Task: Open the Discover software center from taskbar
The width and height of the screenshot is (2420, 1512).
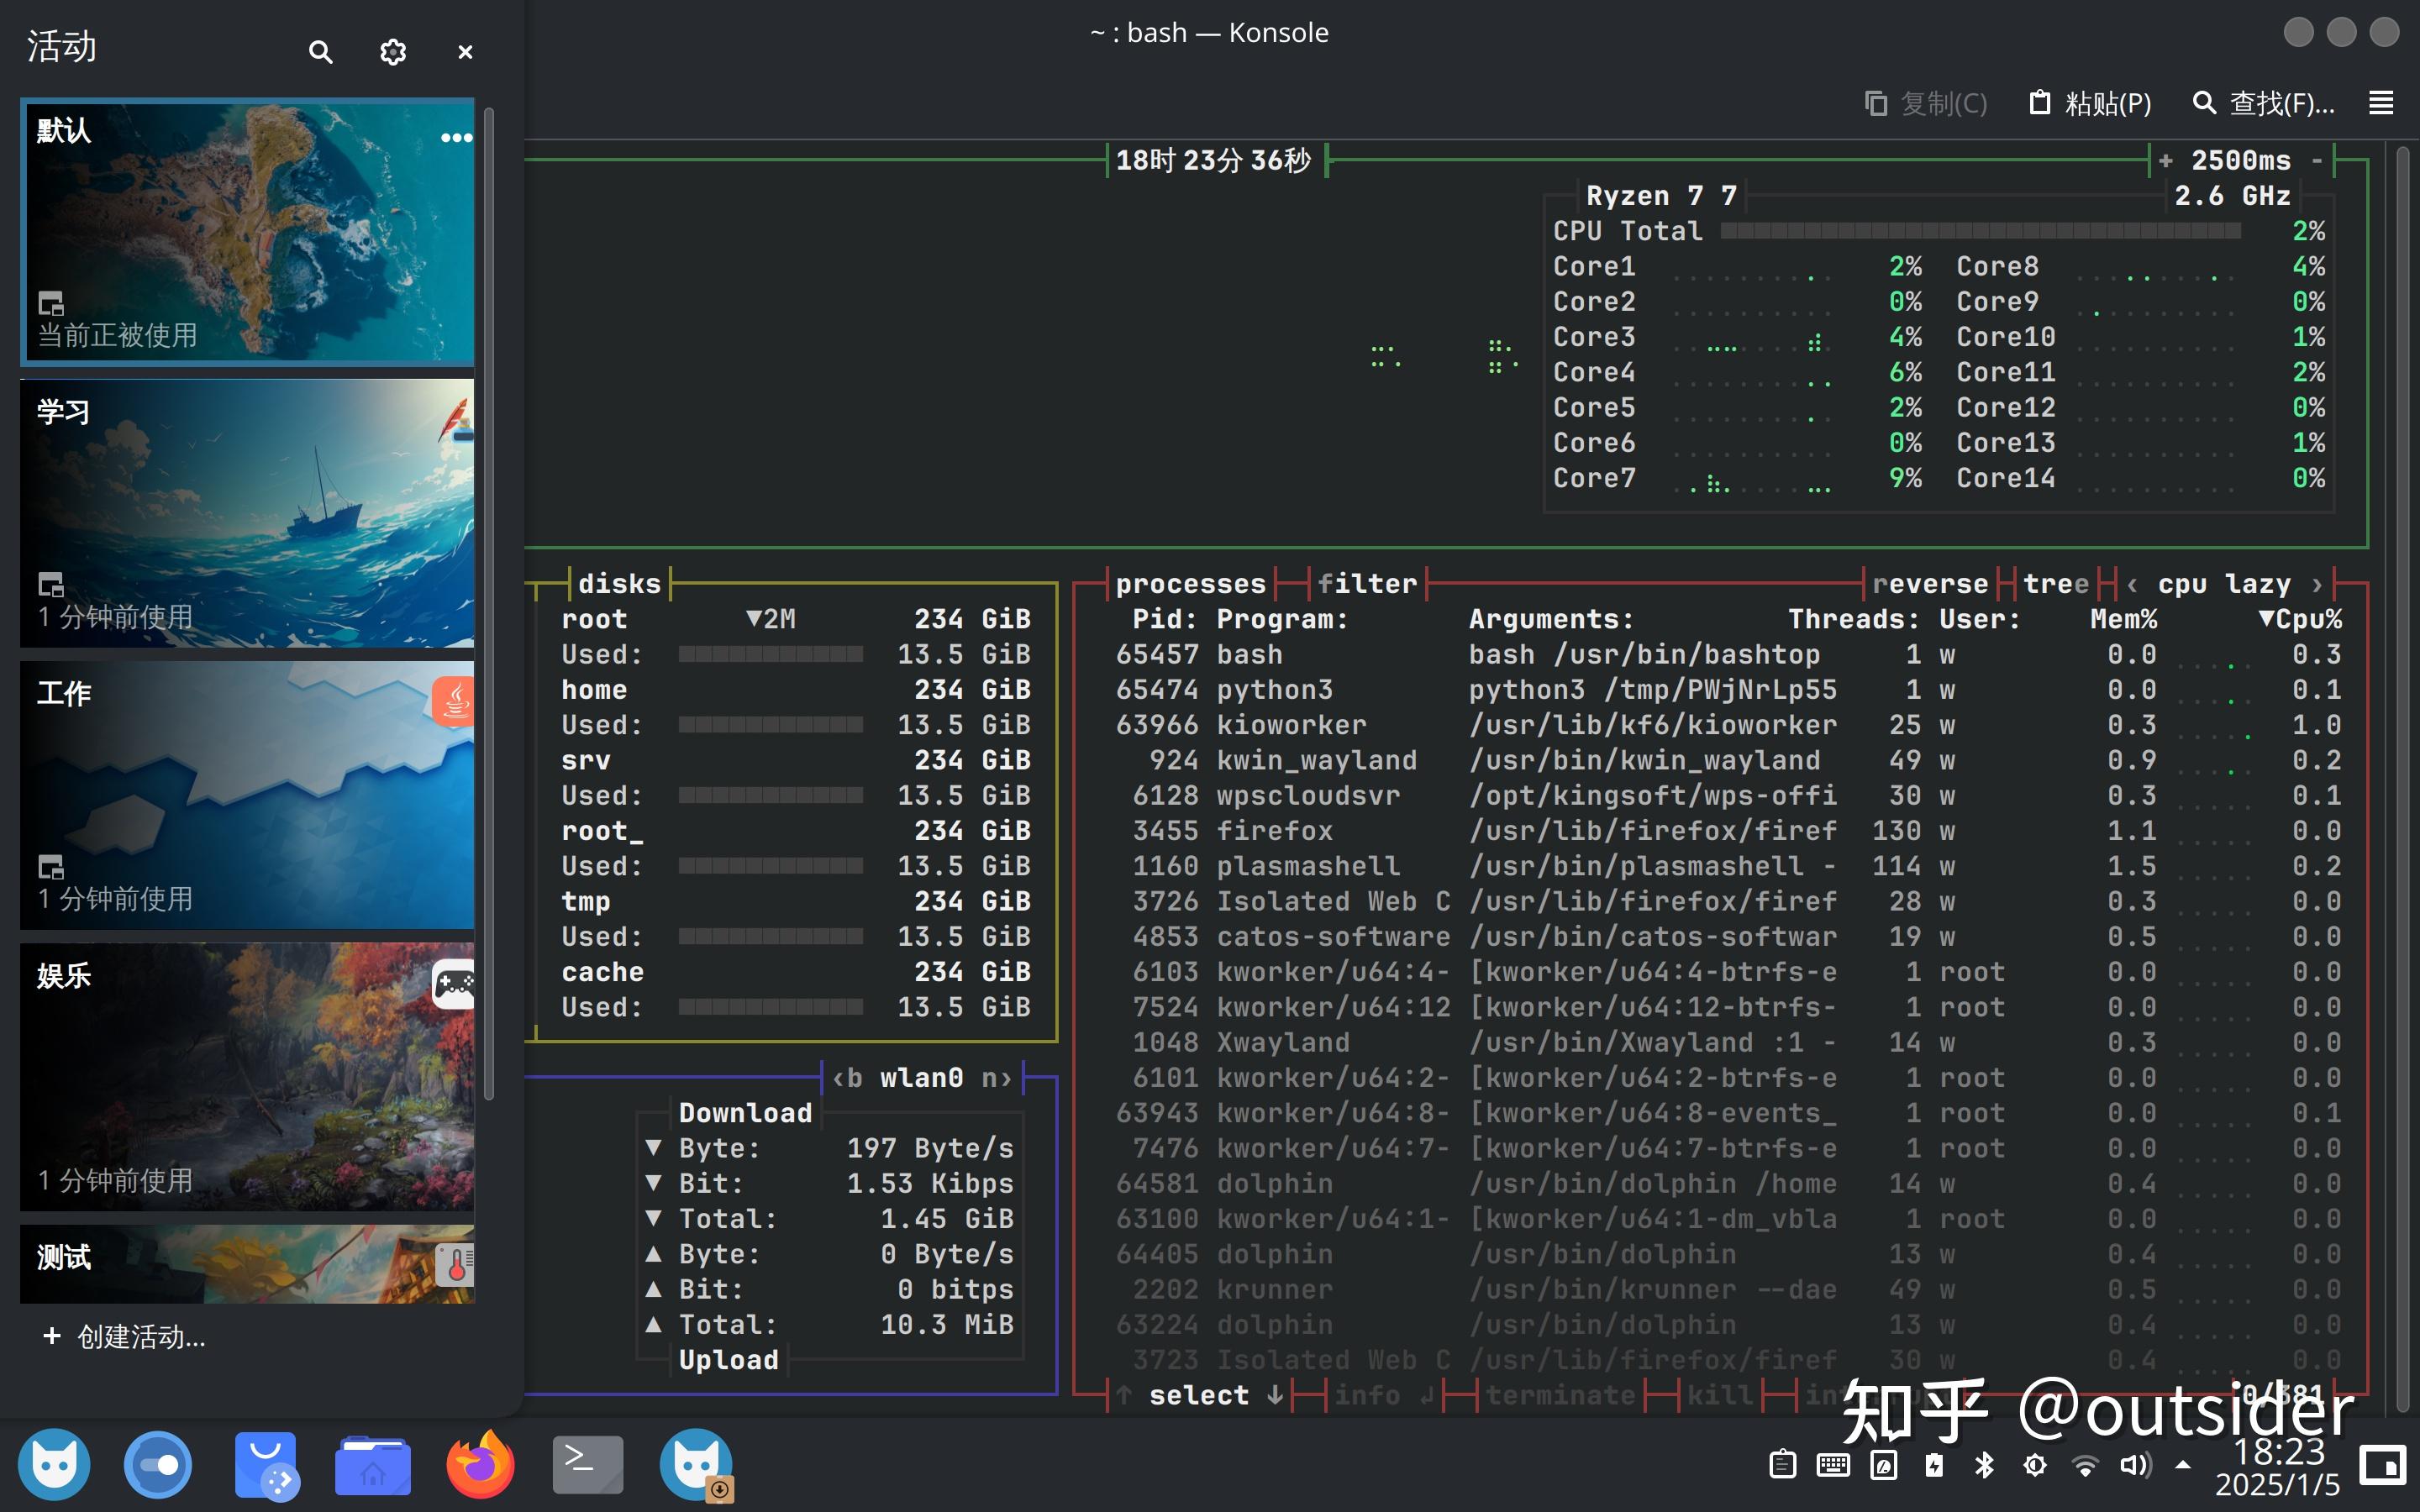Action: 266,1463
